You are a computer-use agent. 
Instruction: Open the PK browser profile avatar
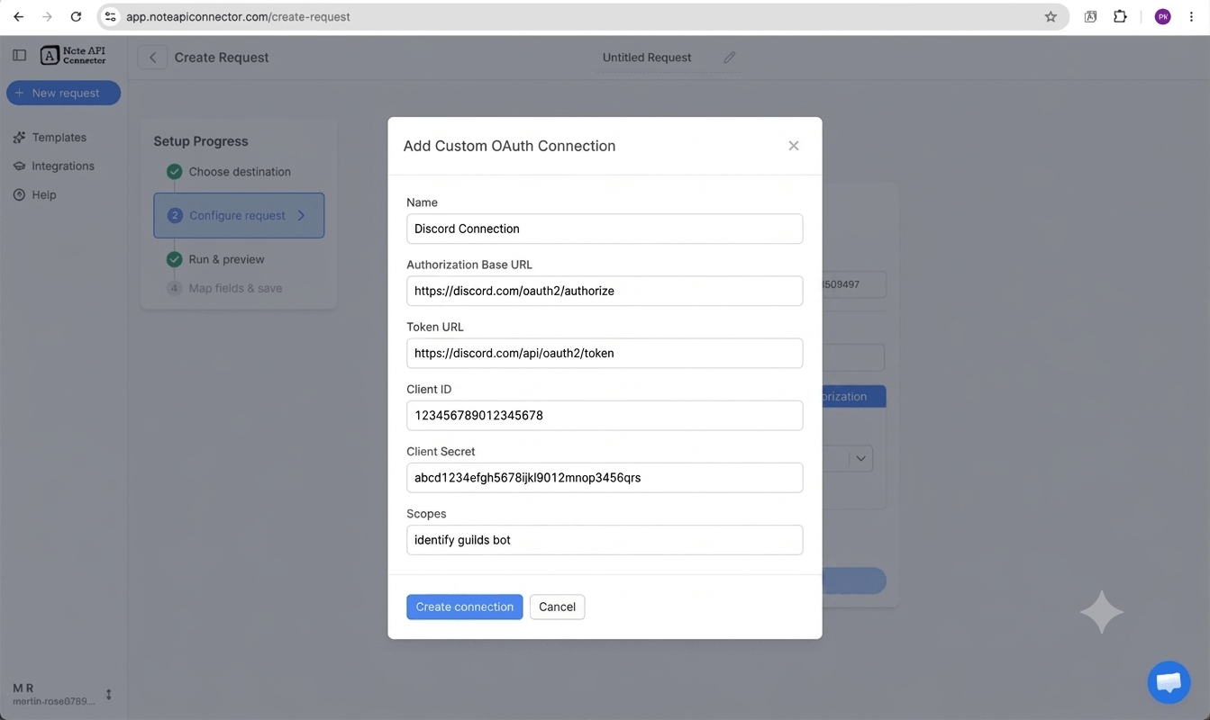coord(1162,16)
